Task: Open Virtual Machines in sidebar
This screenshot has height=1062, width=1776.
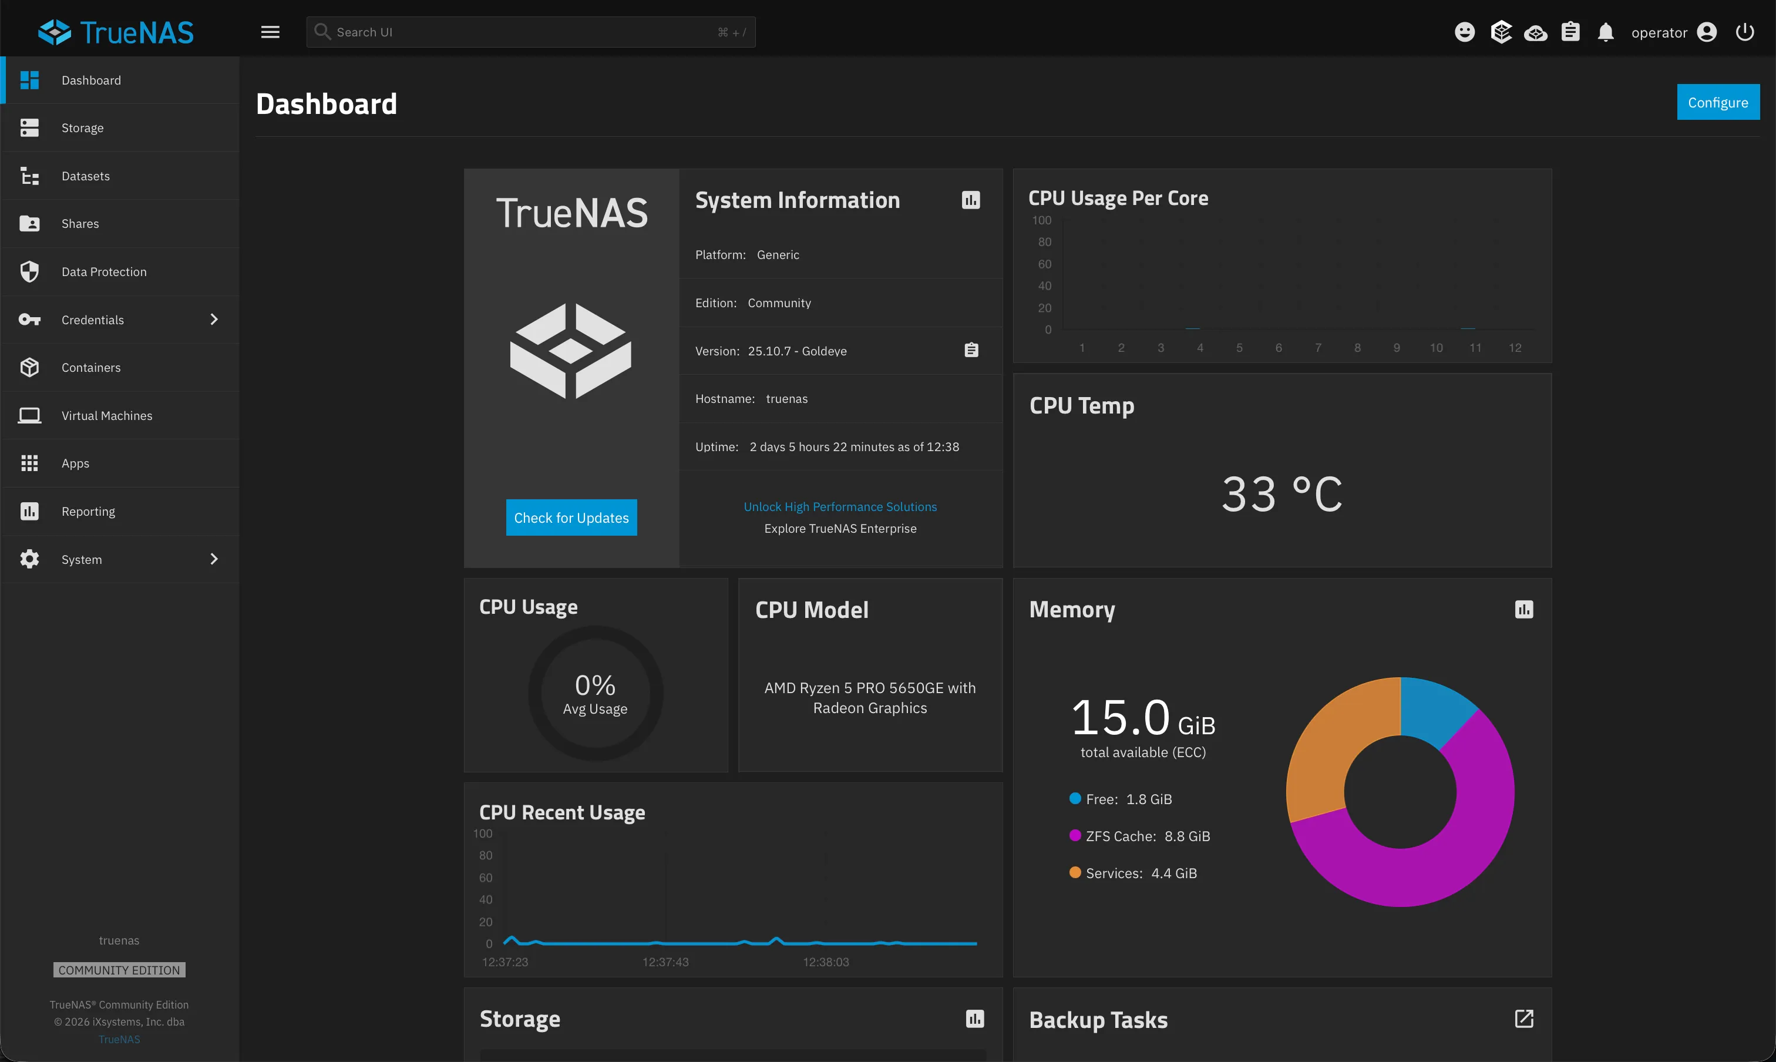Action: point(119,416)
